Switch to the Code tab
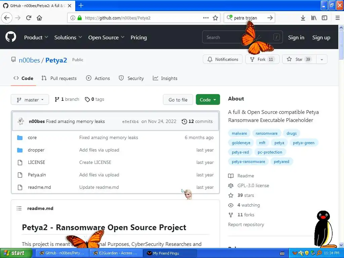This screenshot has width=344, height=258. (x=23, y=78)
